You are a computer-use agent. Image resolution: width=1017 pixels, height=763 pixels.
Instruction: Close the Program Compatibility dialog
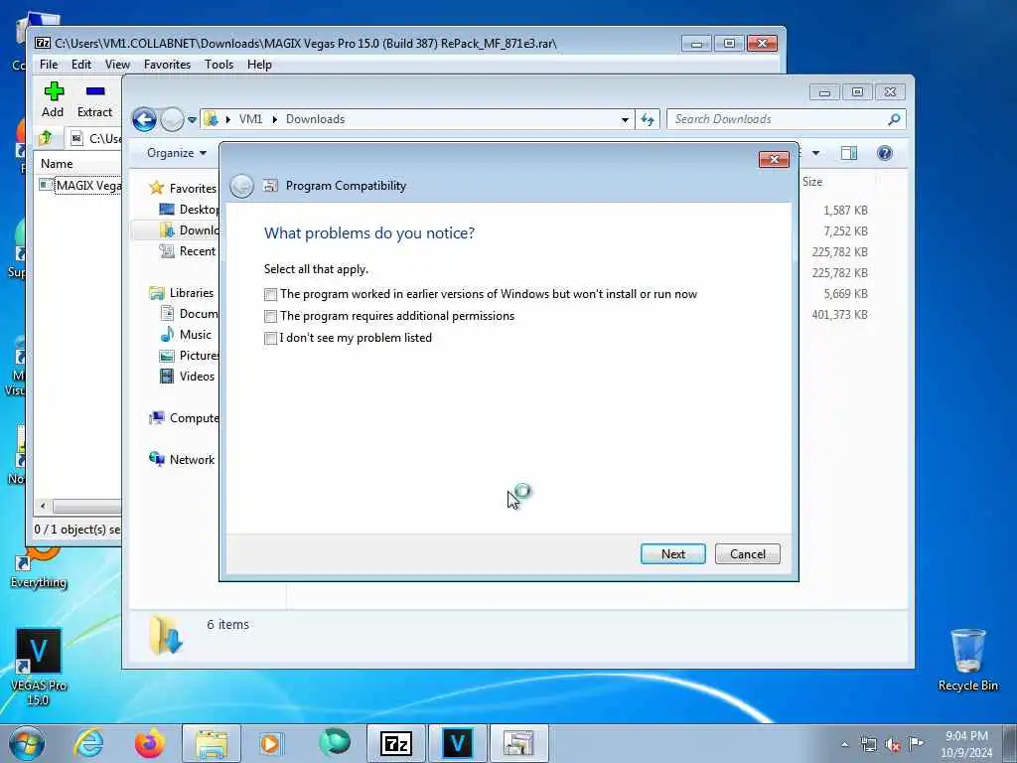[x=774, y=160]
